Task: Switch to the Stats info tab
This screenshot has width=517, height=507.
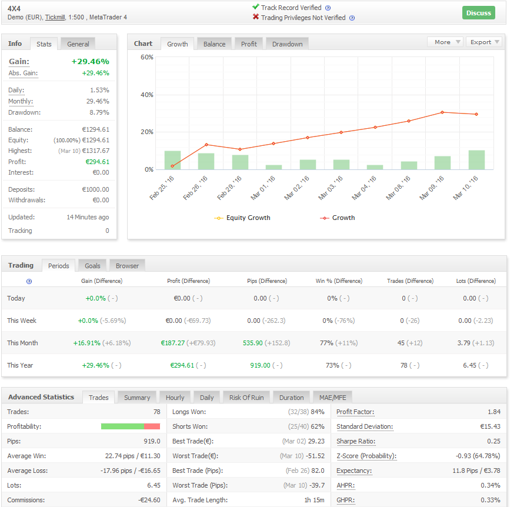Action: click(44, 44)
